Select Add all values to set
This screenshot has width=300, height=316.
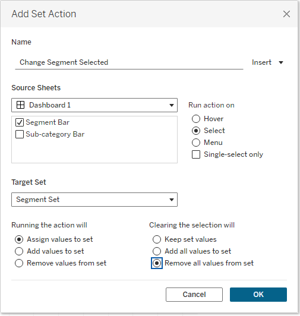click(x=157, y=251)
